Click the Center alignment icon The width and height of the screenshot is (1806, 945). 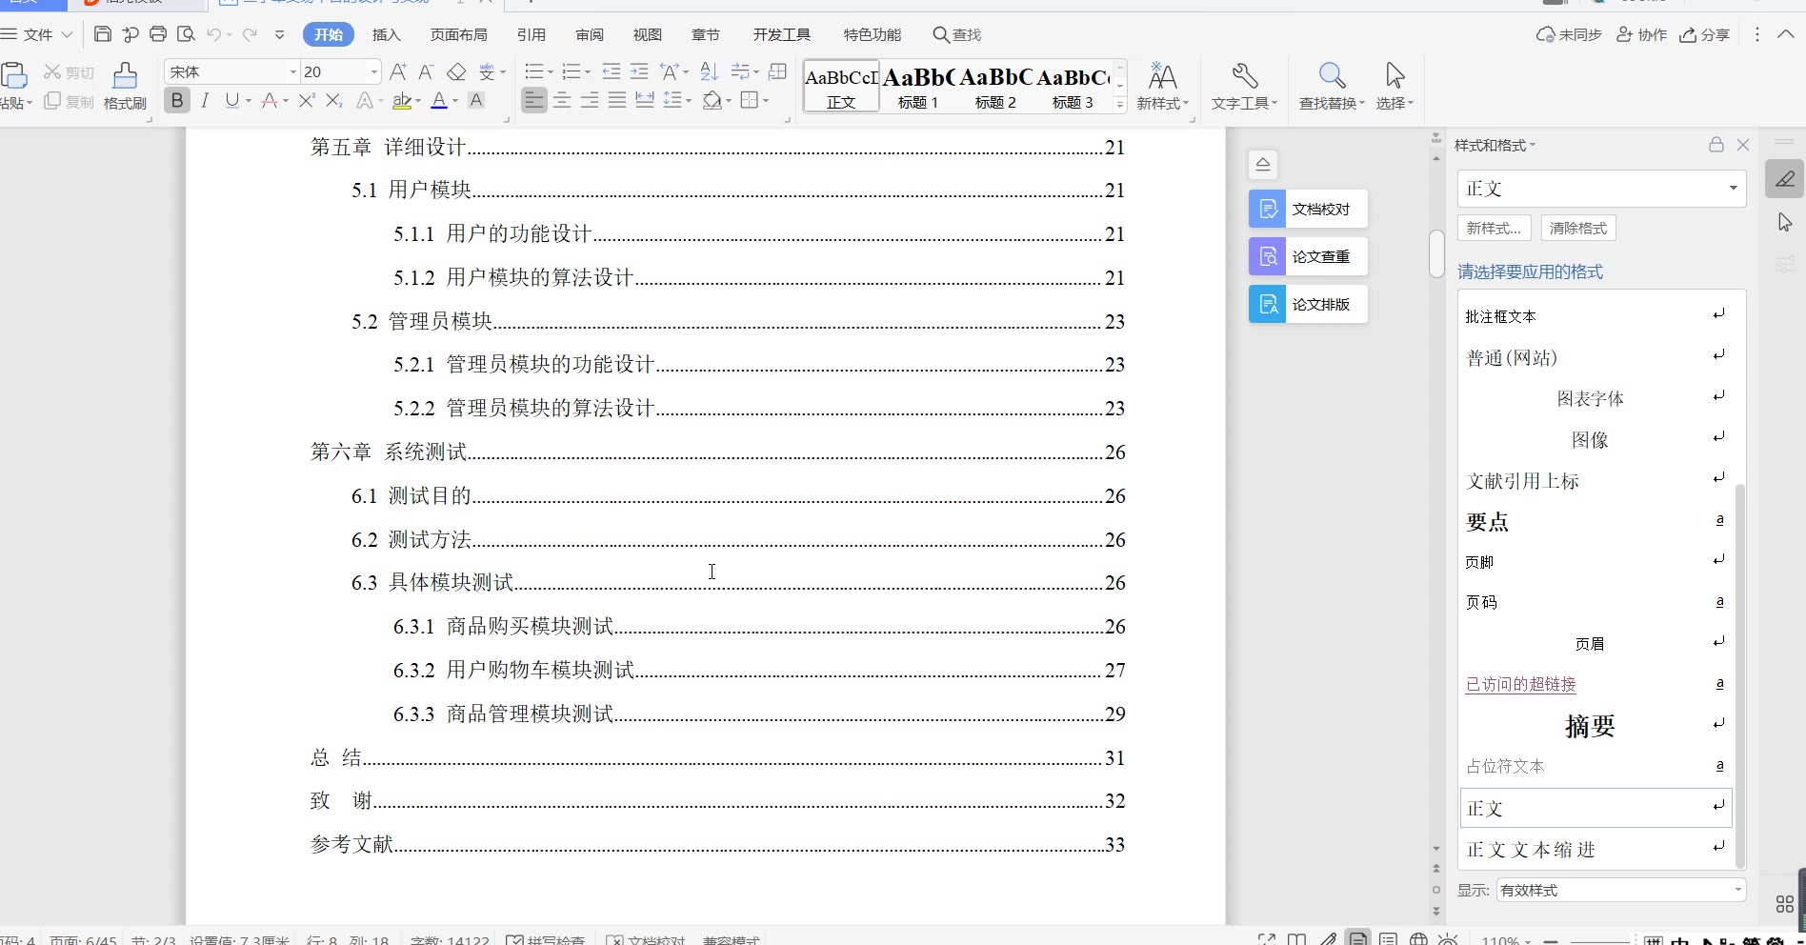[562, 100]
